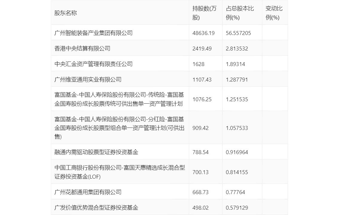The image size is (339, 215).
Task: Select the percentage 1.251535
Action: tap(237, 99)
